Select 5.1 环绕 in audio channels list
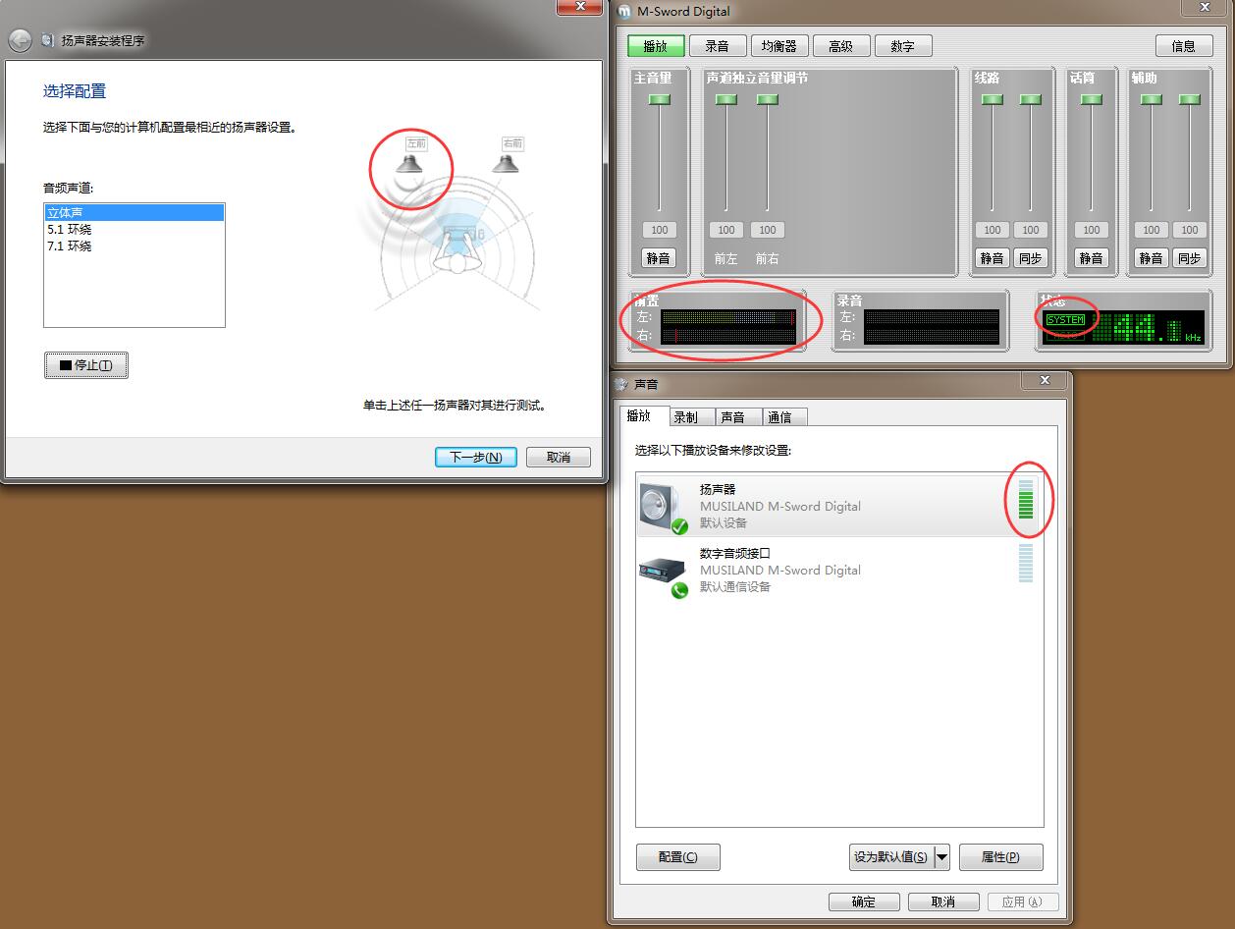This screenshot has width=1235, height=929. (70, 230)
